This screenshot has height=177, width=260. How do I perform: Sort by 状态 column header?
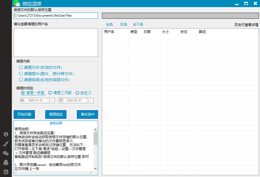click(188, 32)
